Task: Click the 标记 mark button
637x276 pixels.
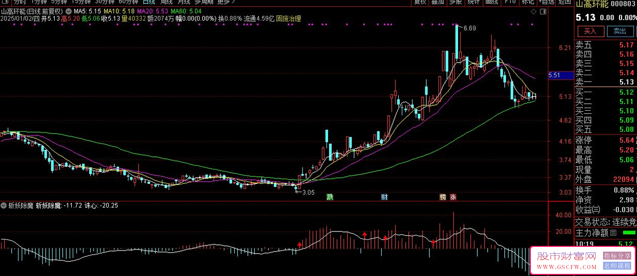Action: coord(528,2)
